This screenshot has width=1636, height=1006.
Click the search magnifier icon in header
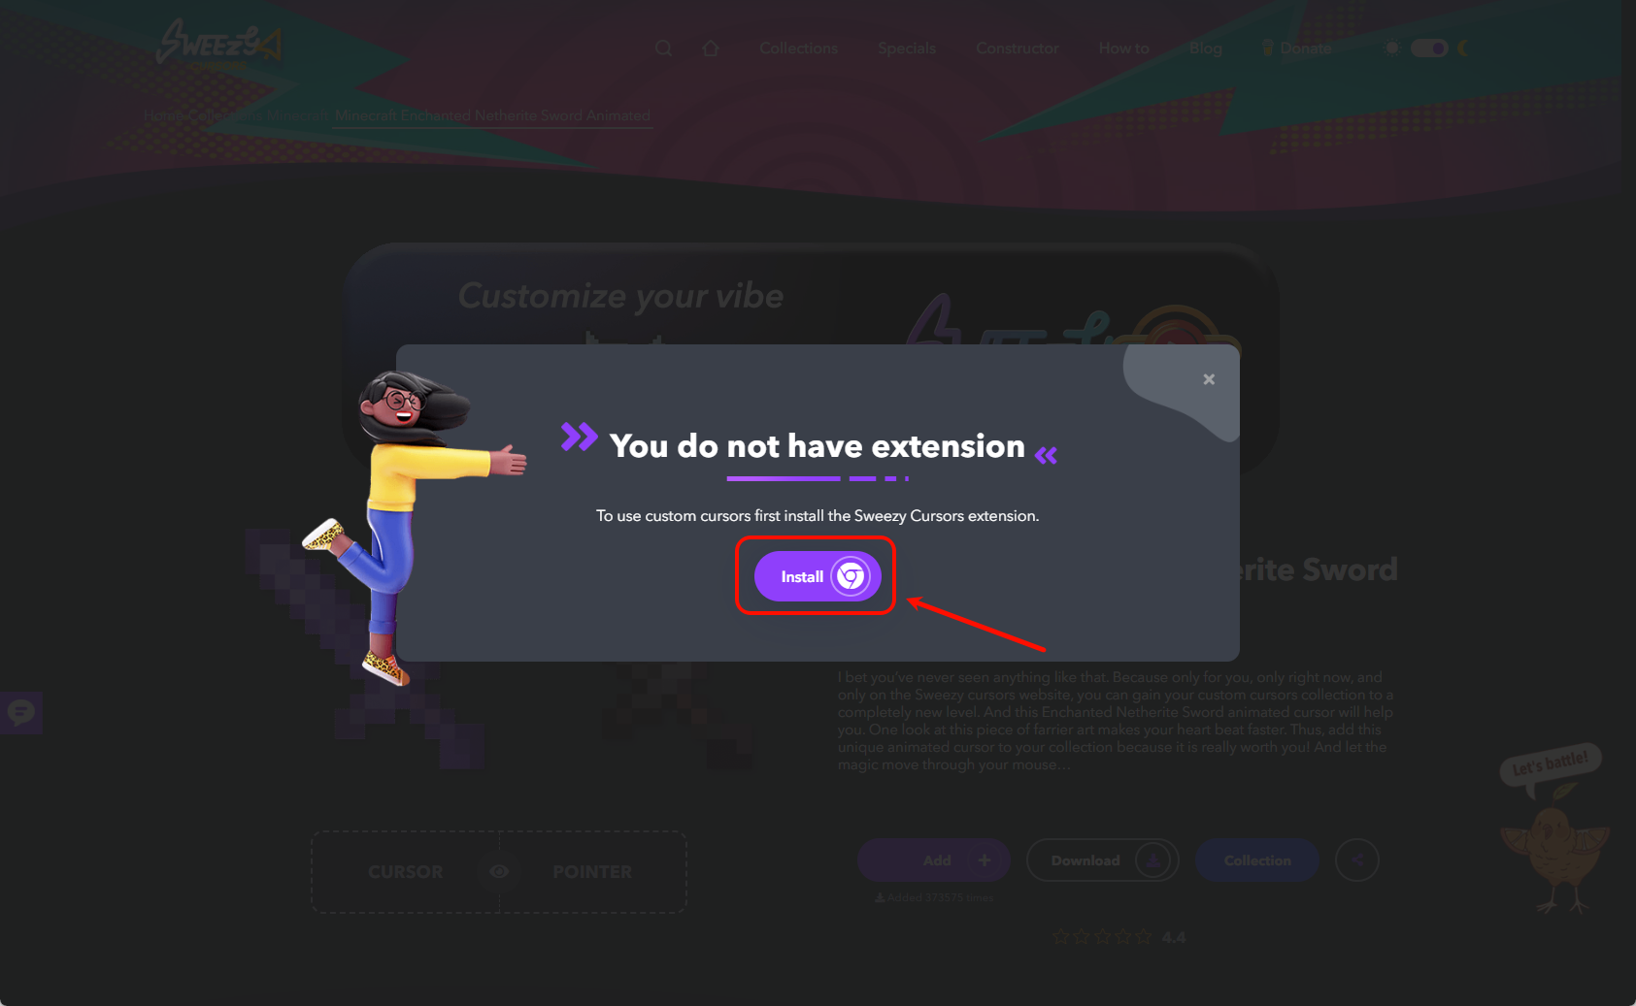coord(663,49)
